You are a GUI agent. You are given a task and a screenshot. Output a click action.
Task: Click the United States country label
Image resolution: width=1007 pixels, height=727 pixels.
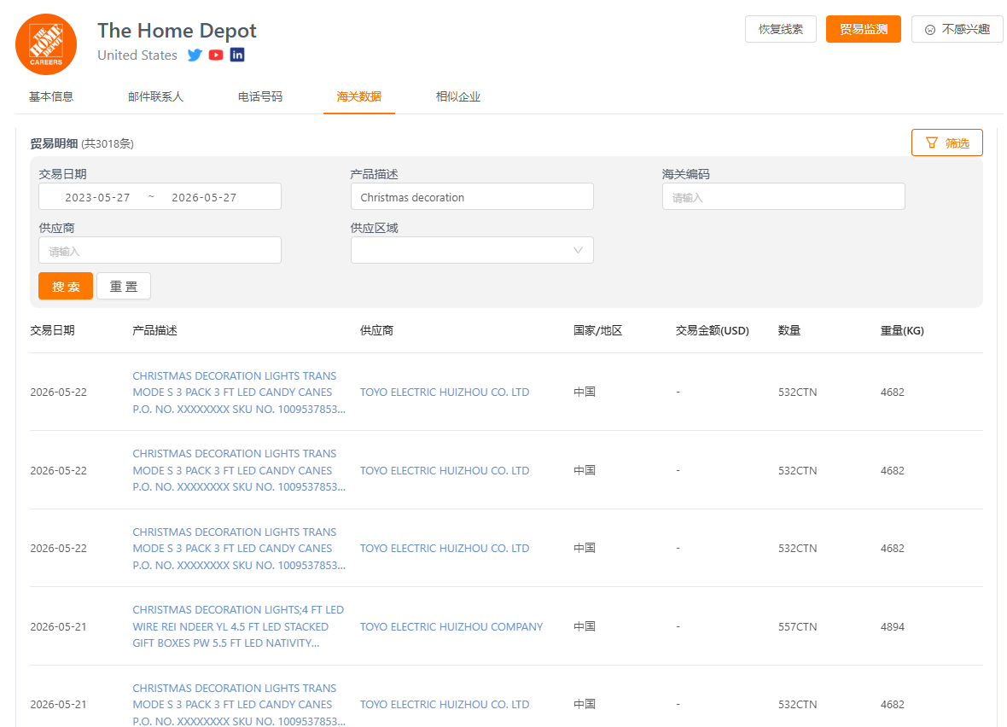click(137, 55)
